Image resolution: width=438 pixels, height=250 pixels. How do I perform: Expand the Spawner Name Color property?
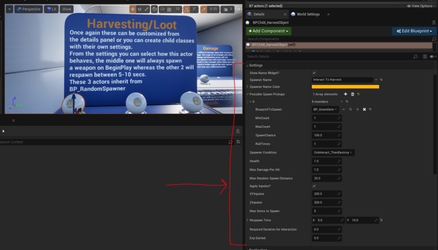(248, 87)
